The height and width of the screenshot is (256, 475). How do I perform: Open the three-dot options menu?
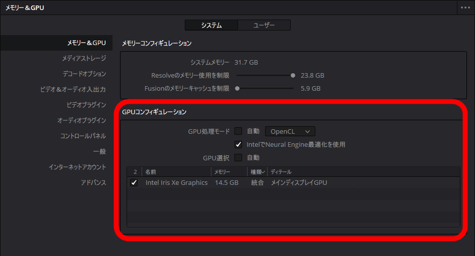465,8
